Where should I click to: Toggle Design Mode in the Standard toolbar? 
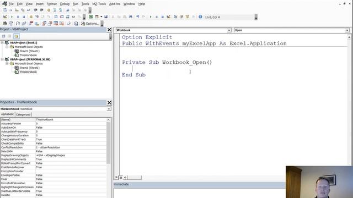tap(168, 17)
